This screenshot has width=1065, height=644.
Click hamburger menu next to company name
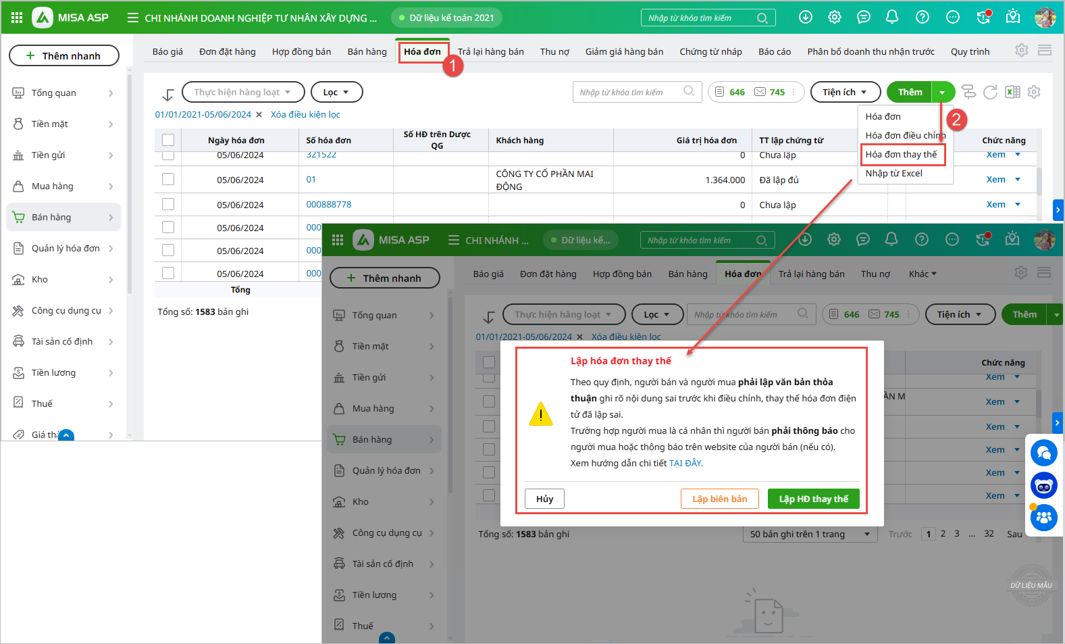133,18
